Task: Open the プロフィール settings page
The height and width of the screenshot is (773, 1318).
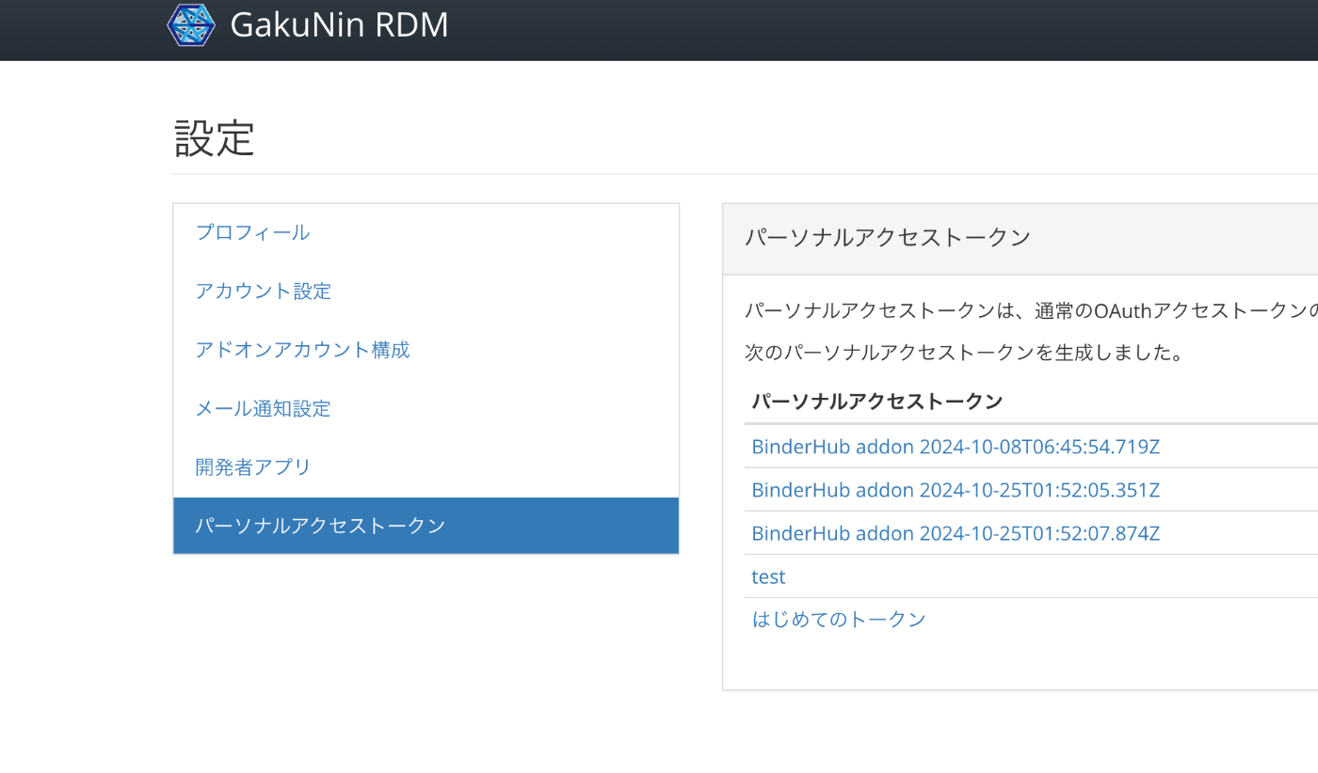Action: 252,232
